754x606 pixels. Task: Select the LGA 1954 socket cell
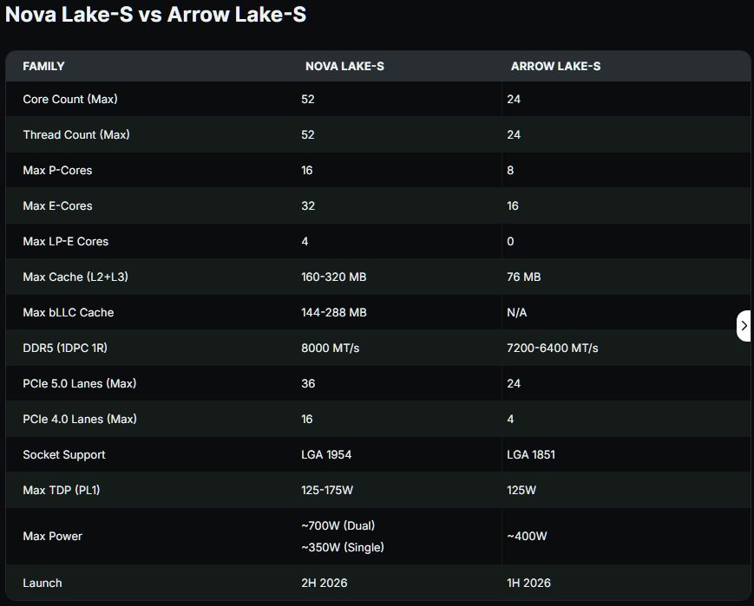[326, 454]
